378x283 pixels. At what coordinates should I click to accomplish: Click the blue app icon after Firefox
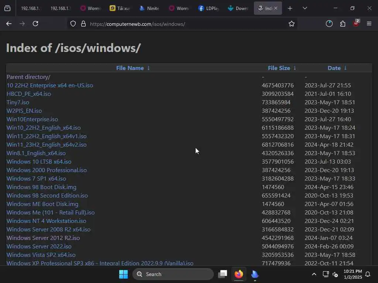tap(255, 274)
